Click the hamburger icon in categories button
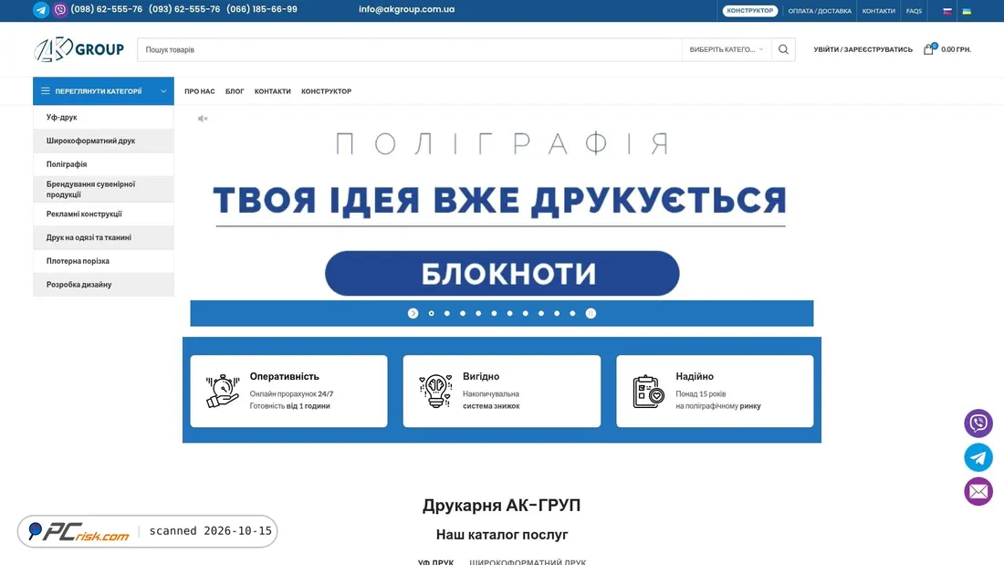This screenshot has height=565, width=1004. tap(46, 91)
